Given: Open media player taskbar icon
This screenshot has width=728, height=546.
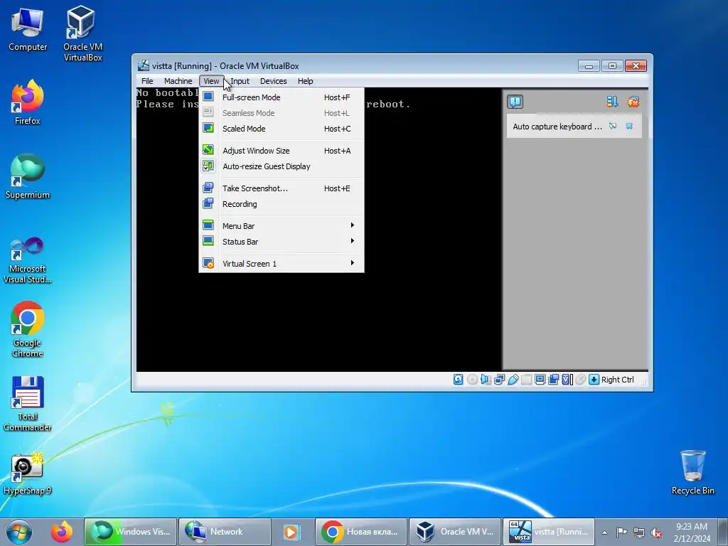Looking at the screenshot, I should pyautogui.click(x=292, y=532).
